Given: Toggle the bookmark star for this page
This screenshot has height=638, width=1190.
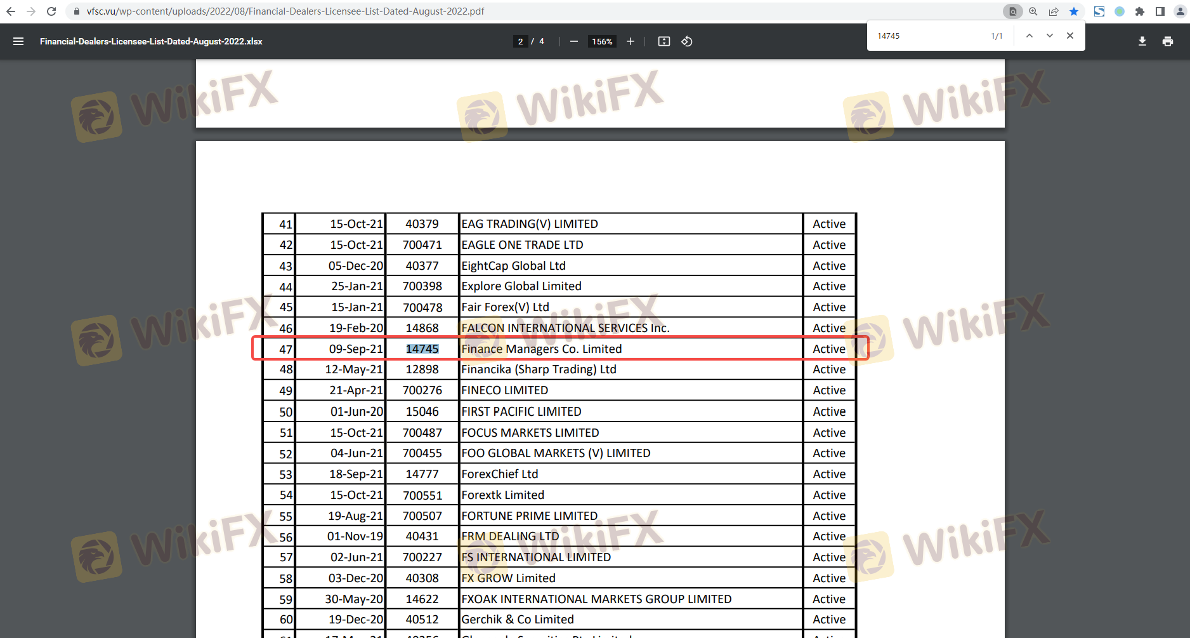Looking at the screenshot, I should tap(1073, 11).
